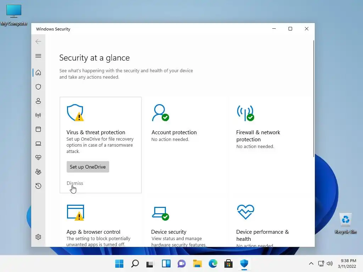The width and height of the screenshot is (363, 272).
Task: Open Firewall & network antenna icon in sidebar
Action: pos(38,115)
